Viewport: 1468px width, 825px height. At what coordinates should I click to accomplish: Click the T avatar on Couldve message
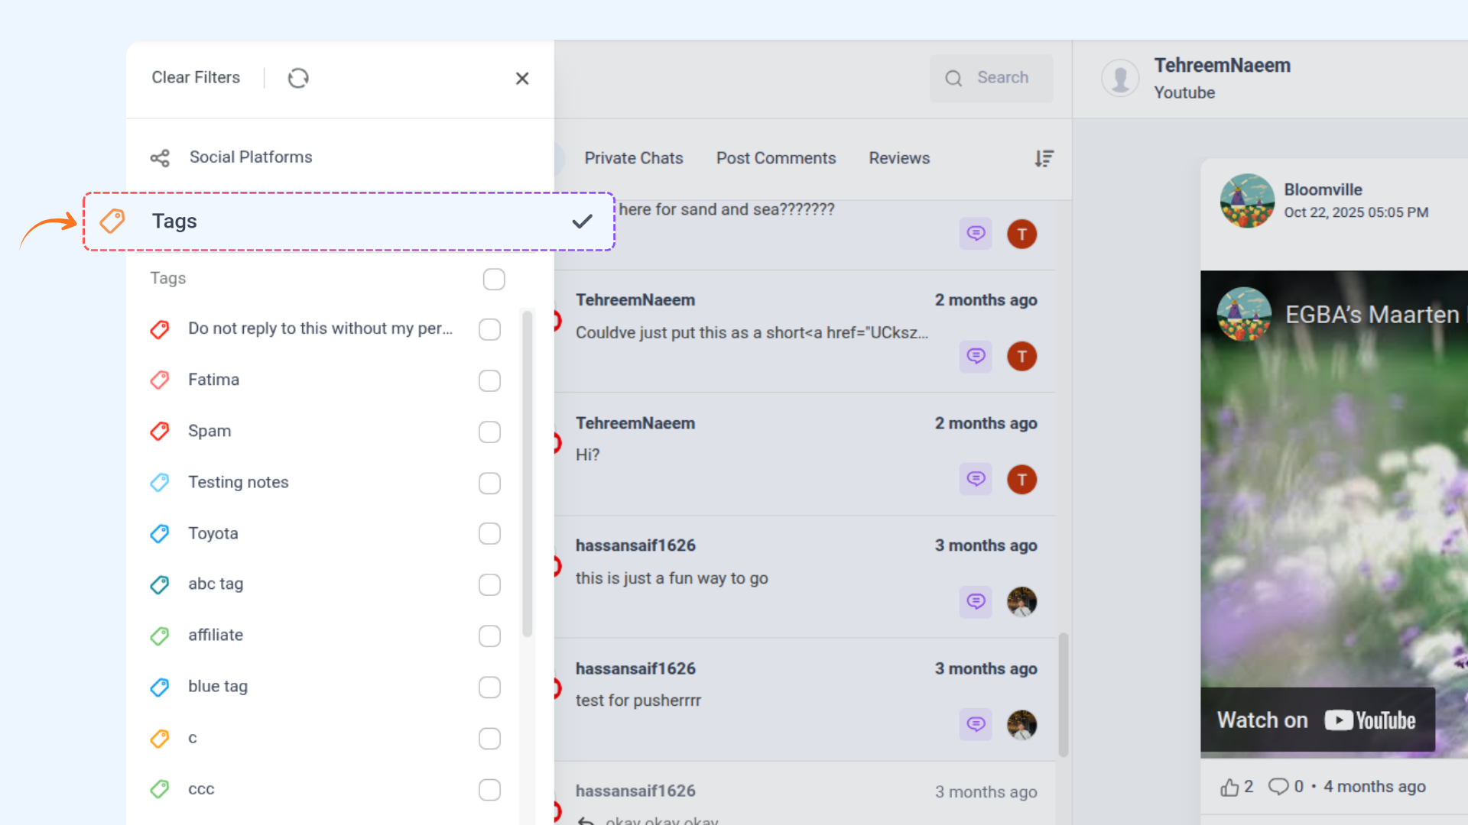[x=1021, y=357]
